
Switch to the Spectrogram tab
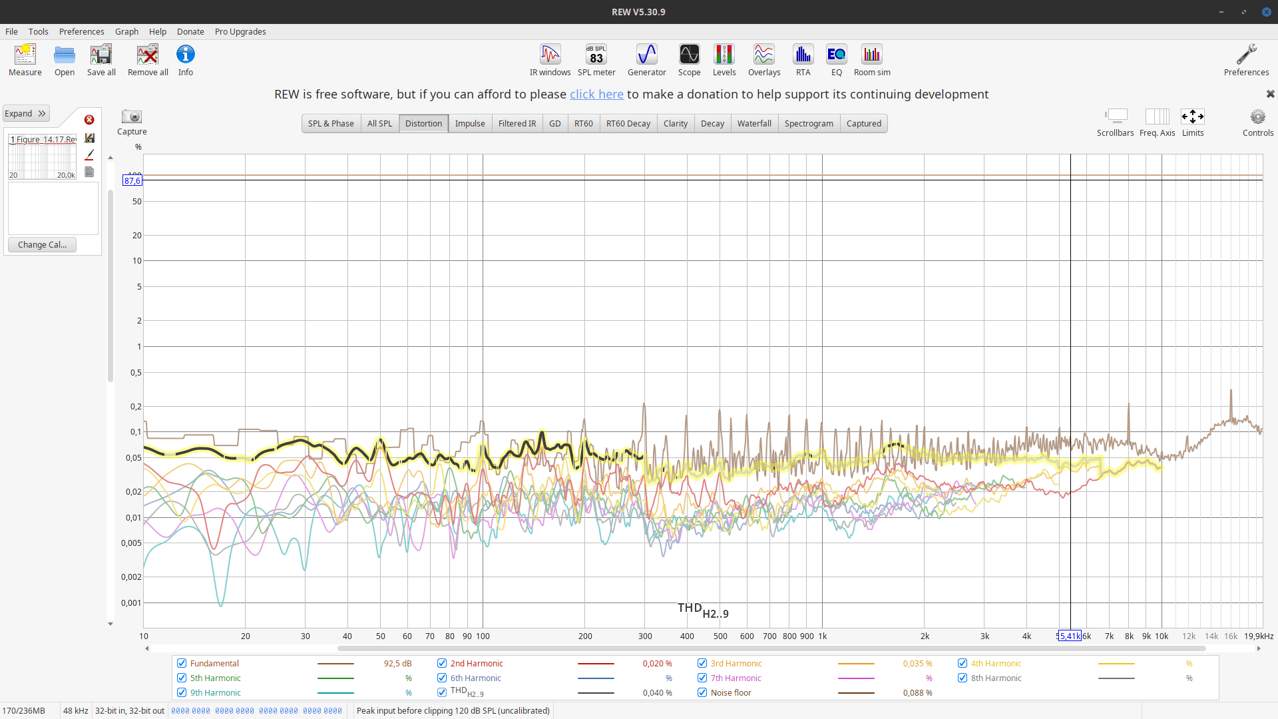[809, 124]
